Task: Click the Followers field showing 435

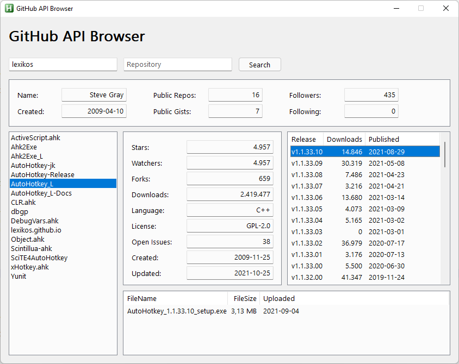Action: click(x=371, y=95)
